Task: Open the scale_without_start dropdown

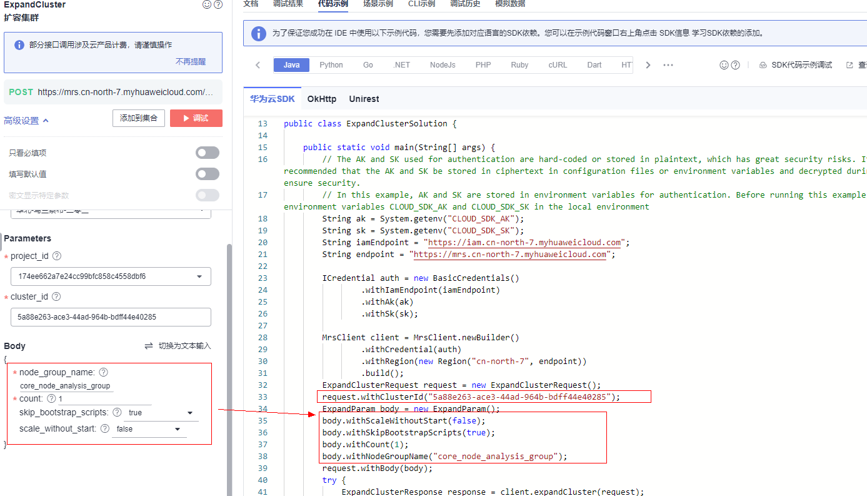Action: coord(149,429)
